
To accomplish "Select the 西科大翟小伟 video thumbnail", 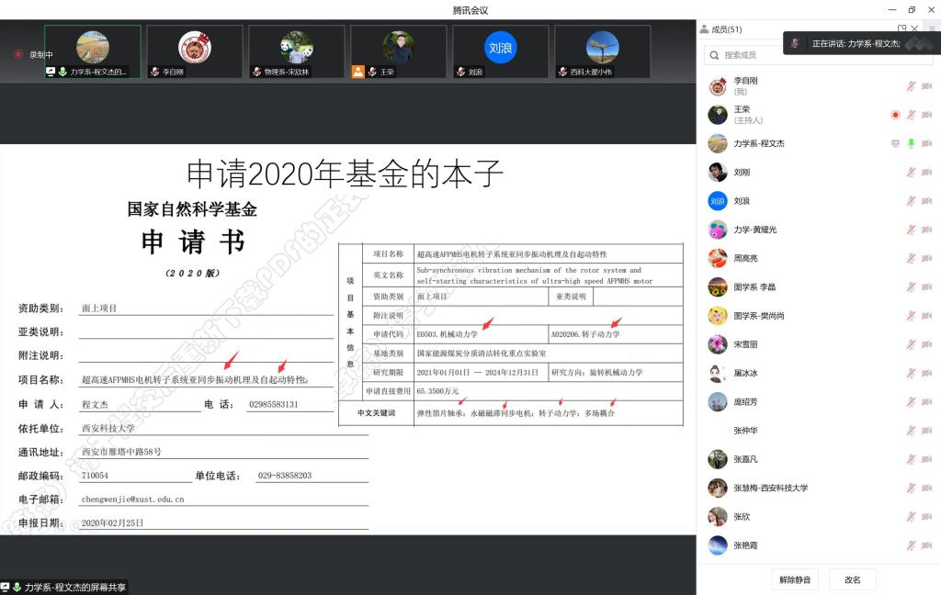I will pos(602,51).
